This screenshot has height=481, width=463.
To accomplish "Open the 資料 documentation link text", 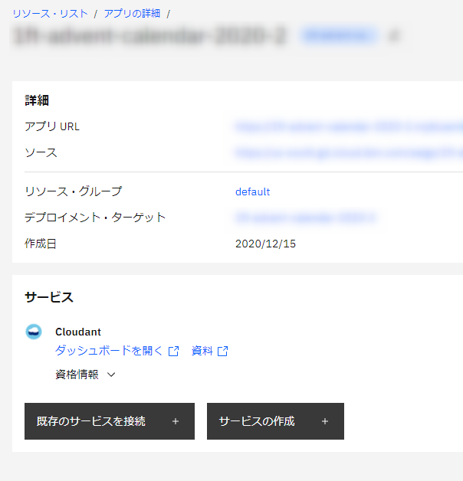I will [x=202, y=351].
